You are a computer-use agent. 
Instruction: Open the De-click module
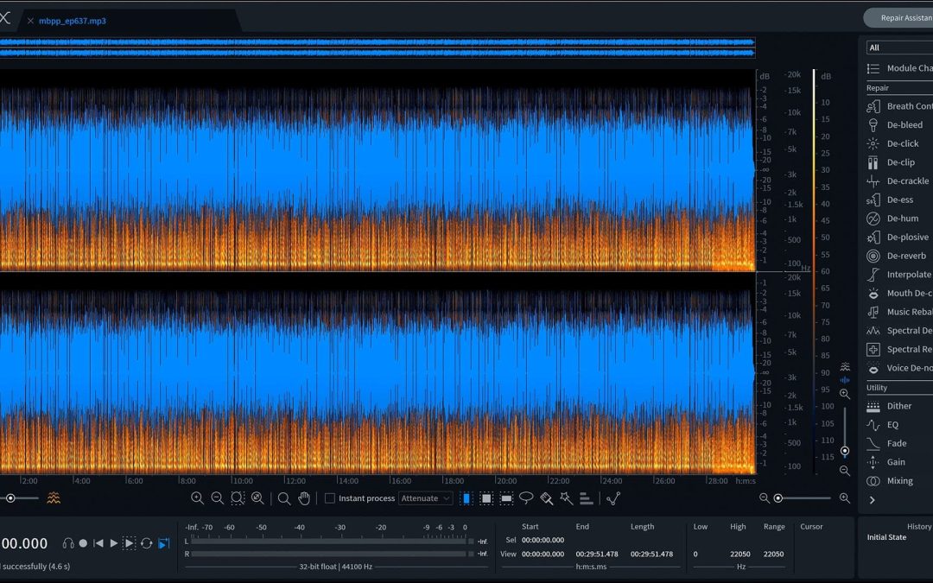click(x=902, y=143)
